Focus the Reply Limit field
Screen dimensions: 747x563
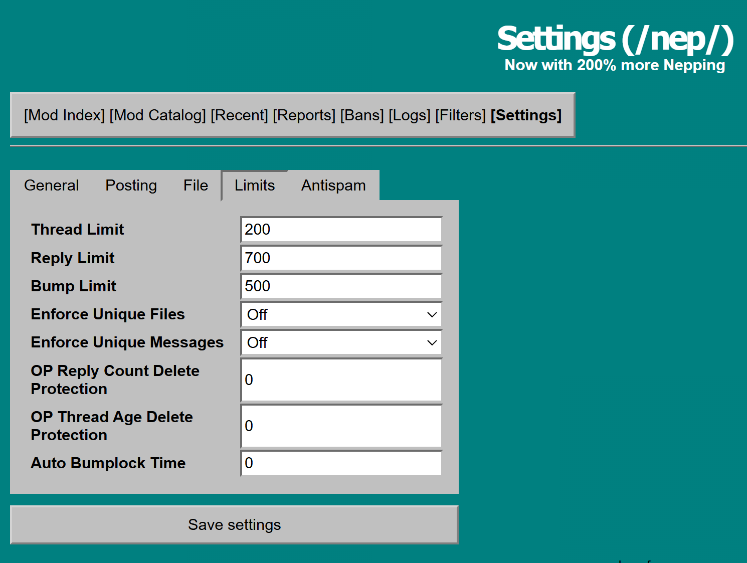(341, 258)
